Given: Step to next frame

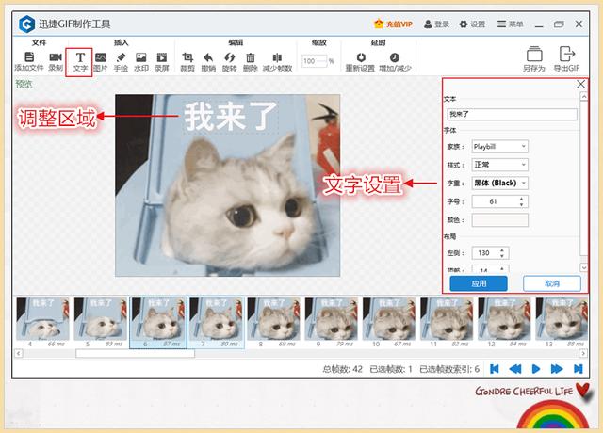Looking at the screenshot, I should tap(557, 369).
